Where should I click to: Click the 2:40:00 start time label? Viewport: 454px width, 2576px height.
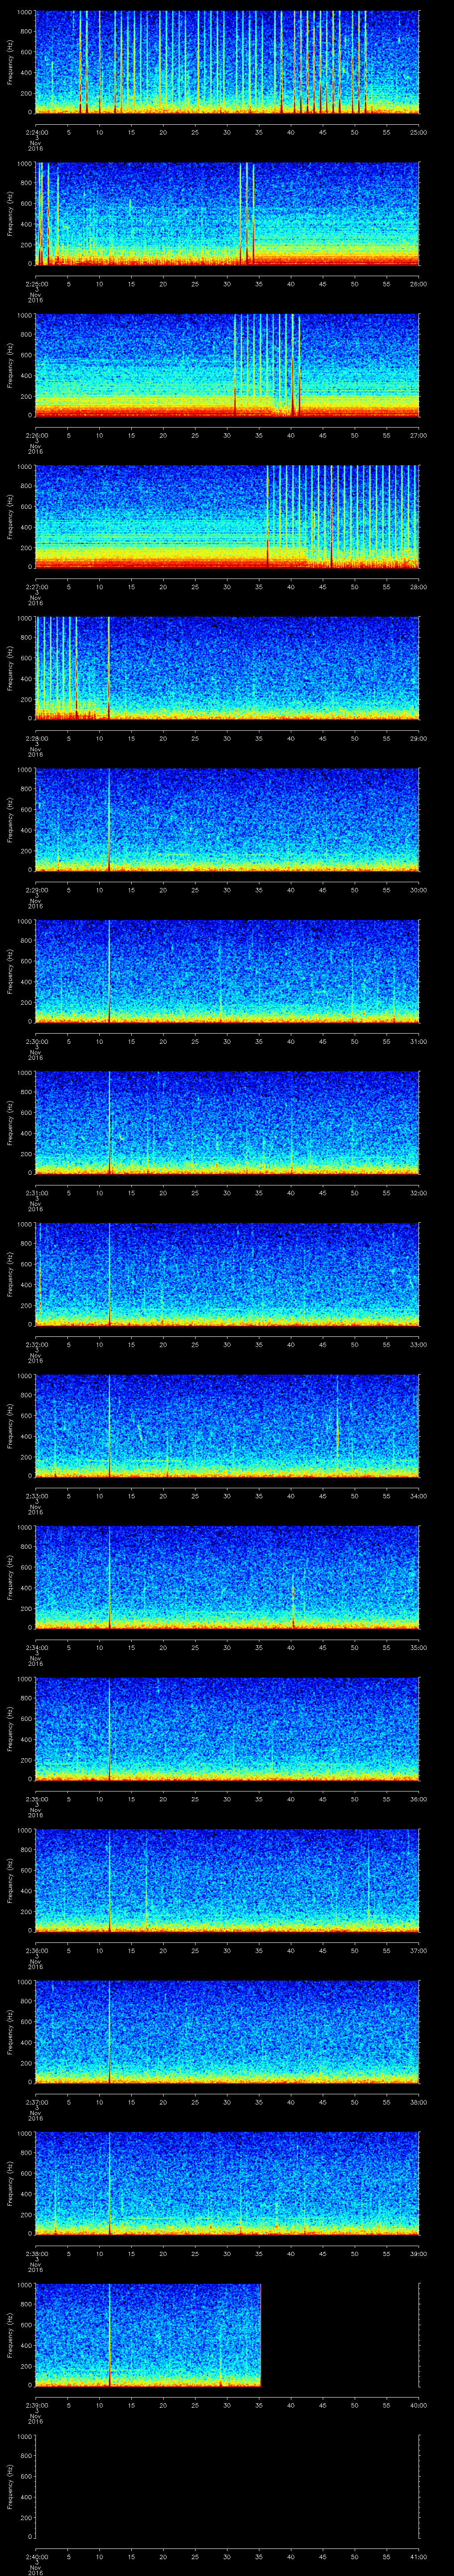(36, 2556)
